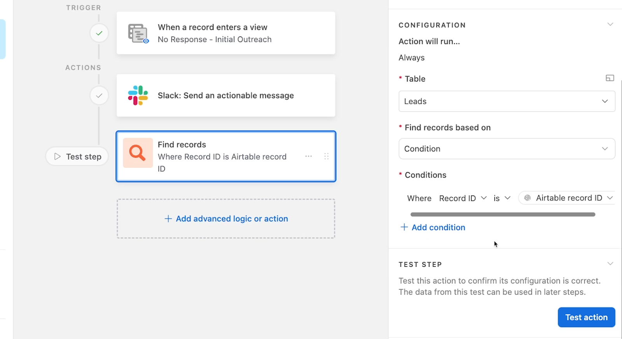Select the When a record enters a view trigger card

tap(226, 33)
